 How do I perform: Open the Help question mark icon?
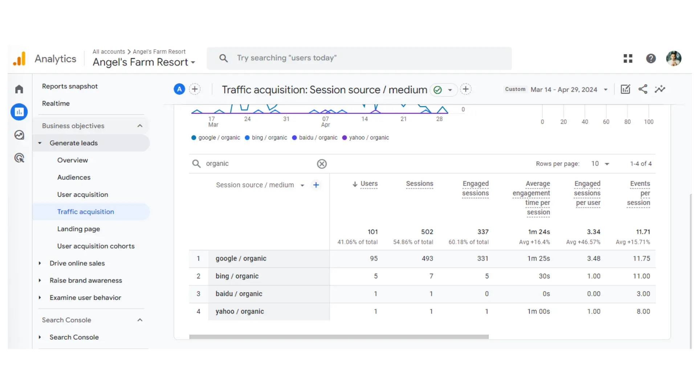(651, 58)
